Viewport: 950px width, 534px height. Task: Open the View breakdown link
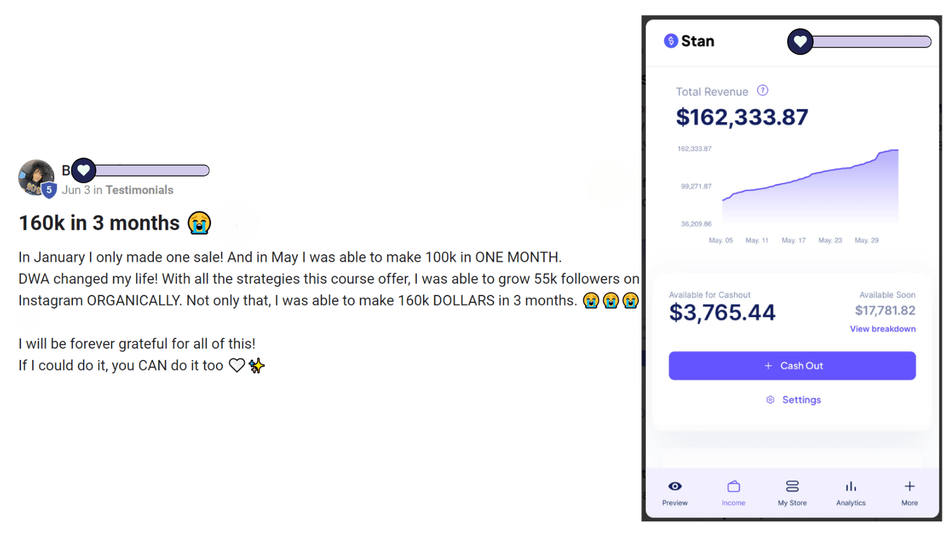click(882, 329)
